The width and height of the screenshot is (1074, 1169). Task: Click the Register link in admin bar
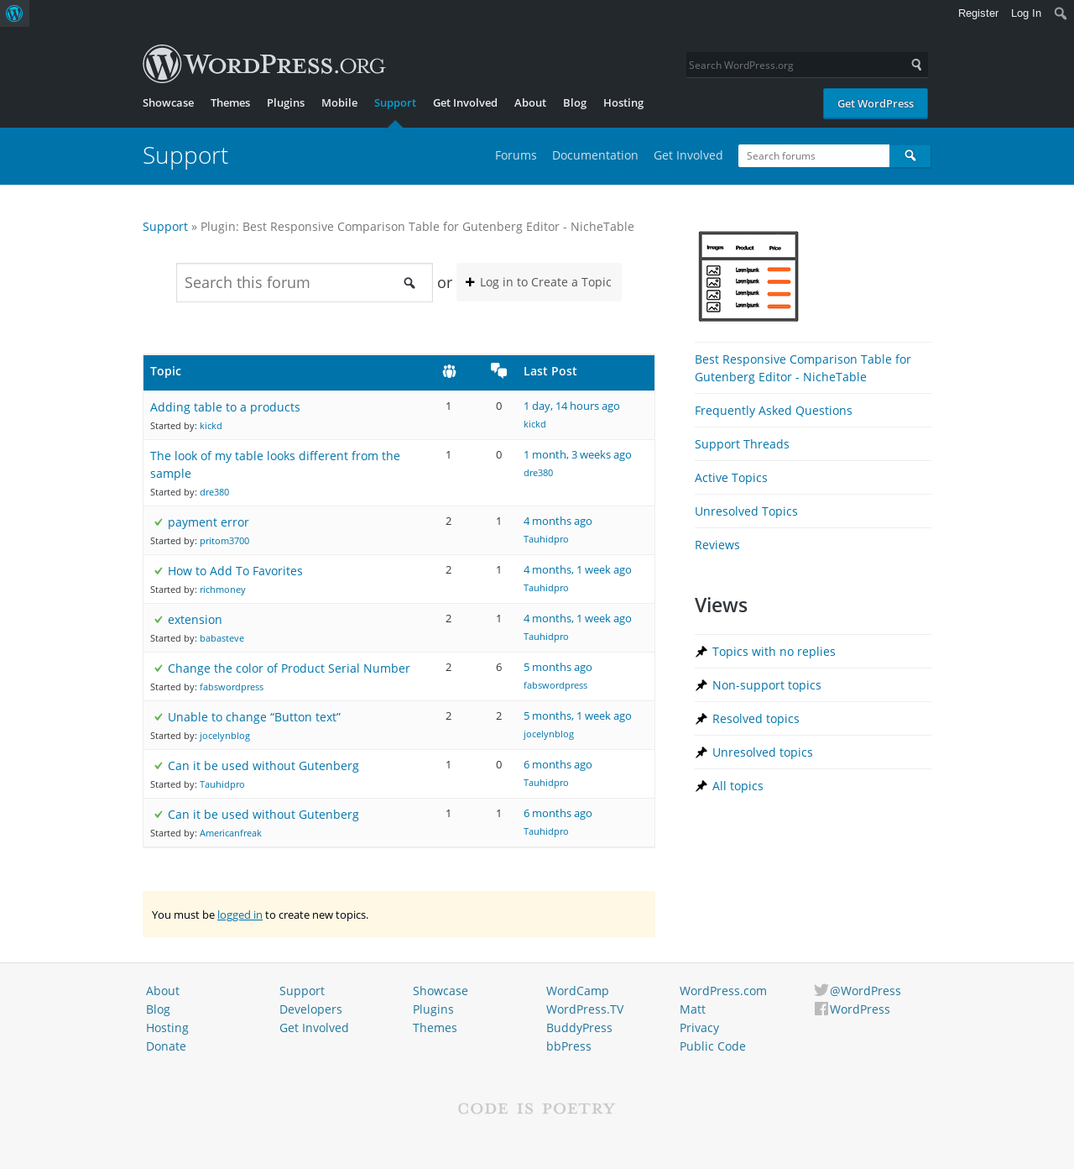978,13
